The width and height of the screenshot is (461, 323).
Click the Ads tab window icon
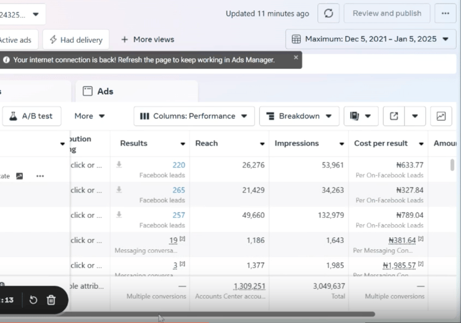[87, 91]
